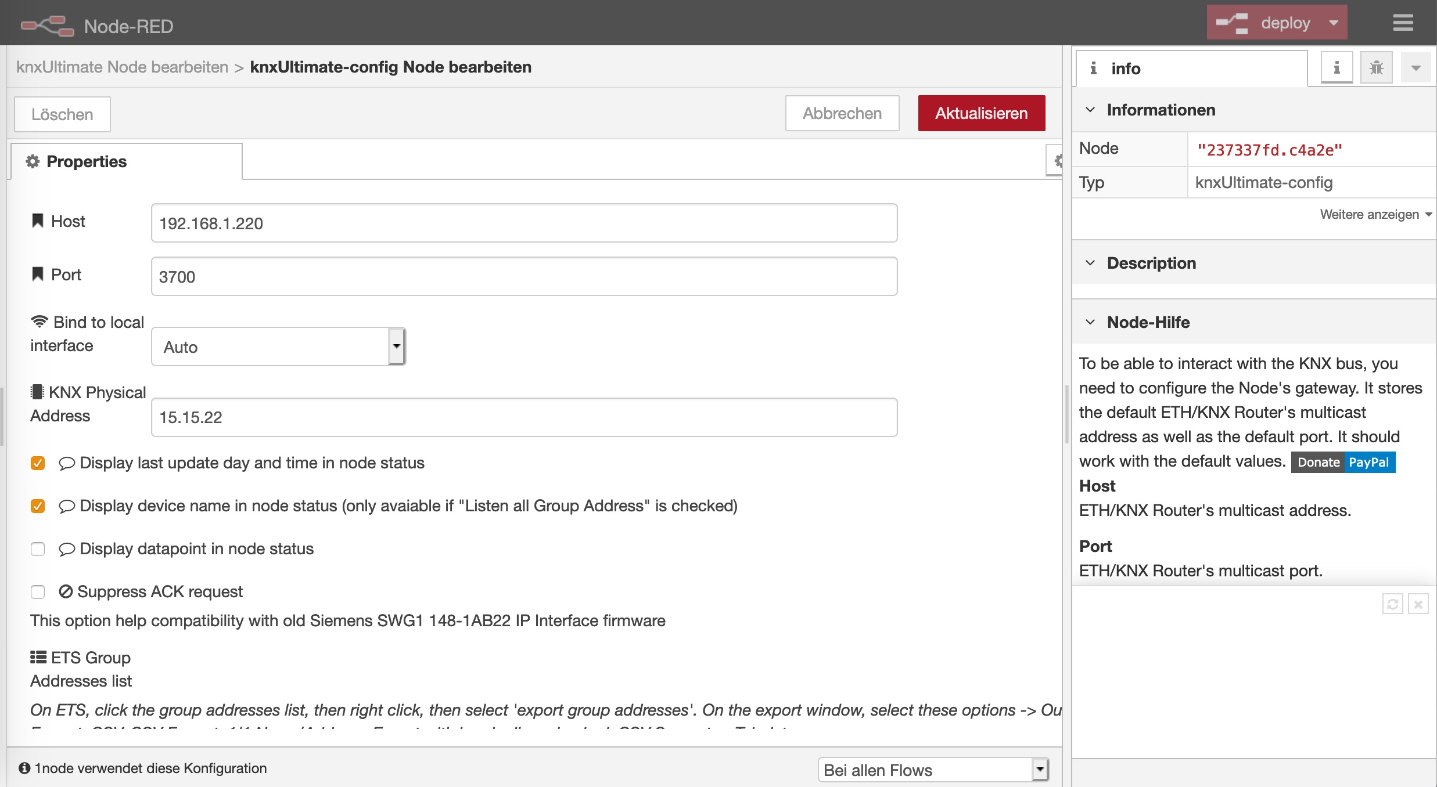Click the info tab icon button
Screen dimensions: 1437x787
1337,68
